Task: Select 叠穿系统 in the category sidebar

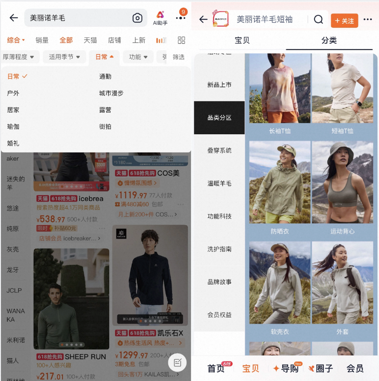Action: coord(219,151)
